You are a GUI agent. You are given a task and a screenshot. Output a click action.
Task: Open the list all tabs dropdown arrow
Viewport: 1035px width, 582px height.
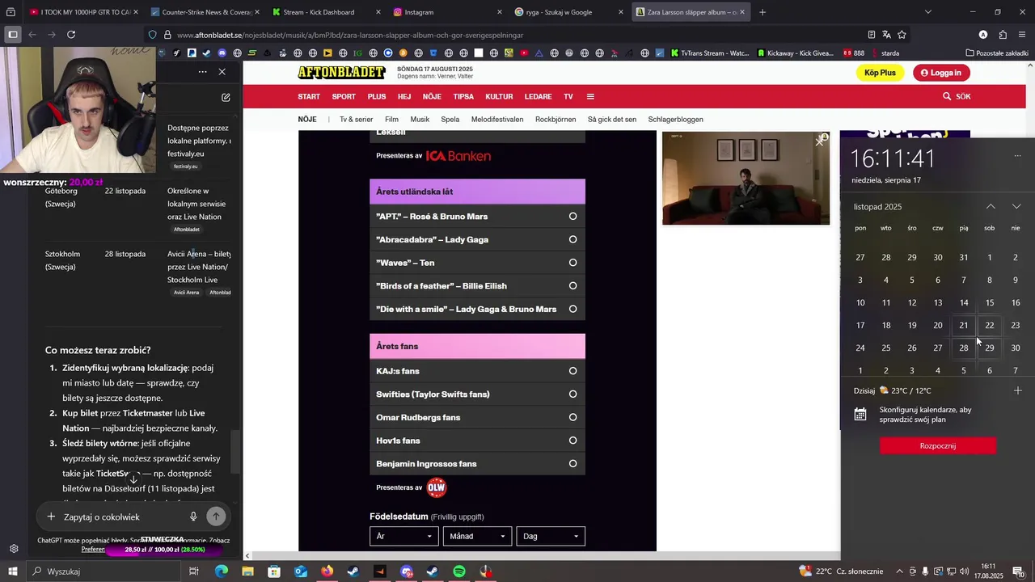click(927, 12)
